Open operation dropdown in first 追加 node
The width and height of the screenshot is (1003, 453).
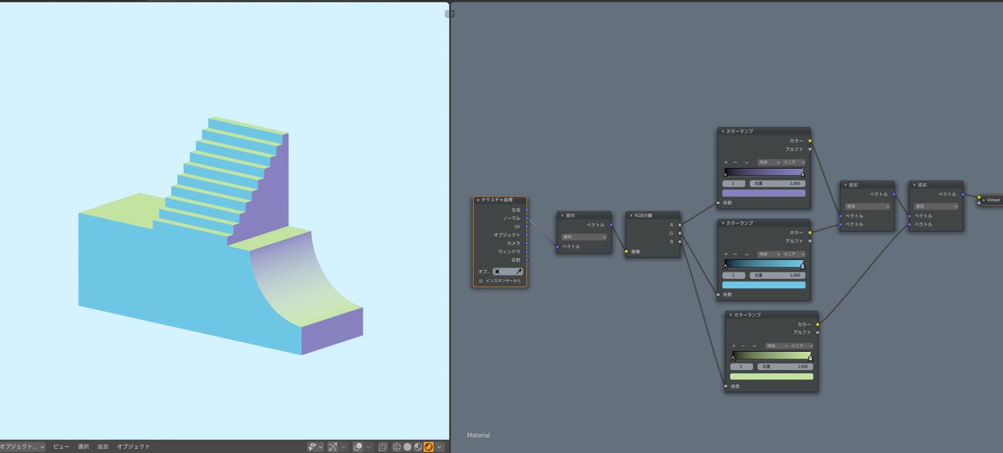pyautogui.click(x=868, y=206)
